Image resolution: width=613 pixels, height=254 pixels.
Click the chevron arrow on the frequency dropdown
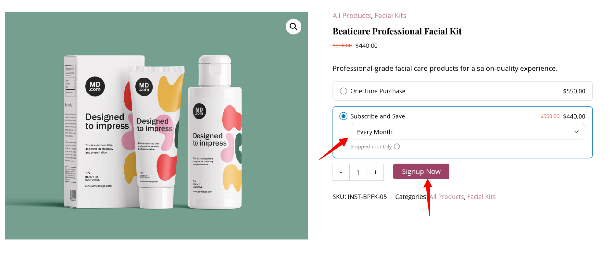[576, 132]
